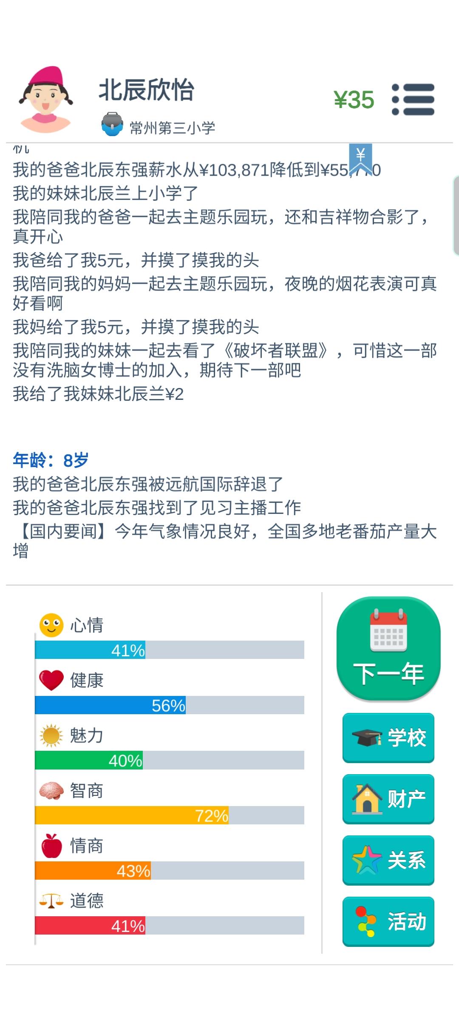The image size is (459, 1026).
Task: Tap the school backpack icon
Action: coord(112,124)
